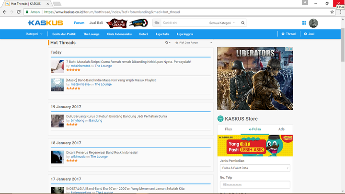View user binyhong's profile
Image resolution: width=345 pixels, height=194 pixels.
click(x=78, y=120)
